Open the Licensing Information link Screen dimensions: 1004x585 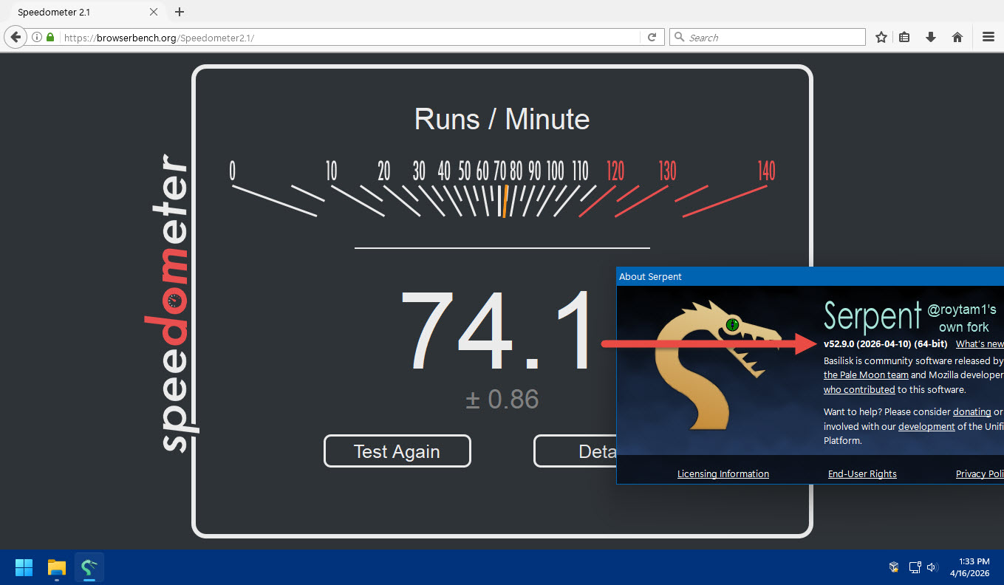(723, 473)
